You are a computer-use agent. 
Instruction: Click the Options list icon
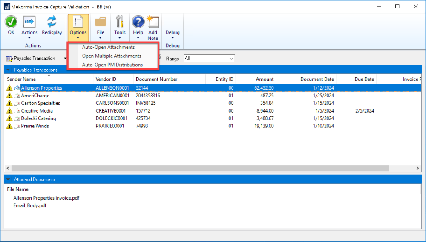tap(78, 22)
